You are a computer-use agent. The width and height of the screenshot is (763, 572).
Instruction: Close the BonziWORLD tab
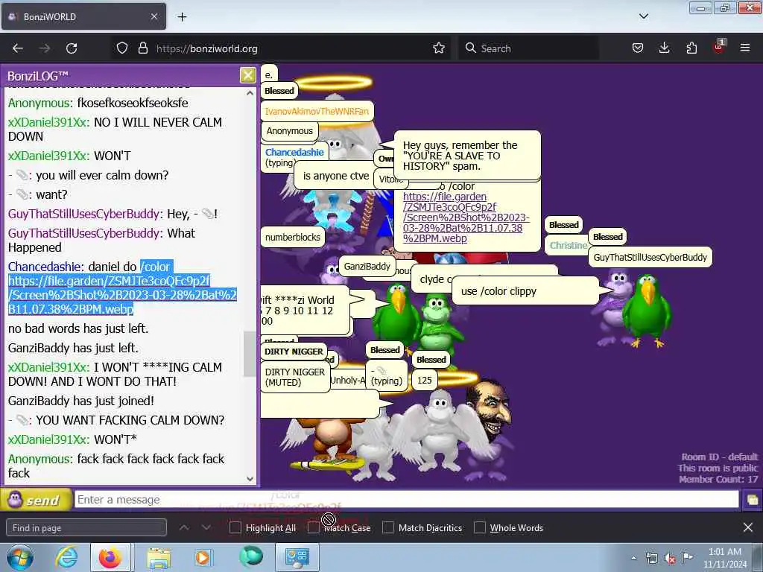pyautogui.click(x=153, y=16)
